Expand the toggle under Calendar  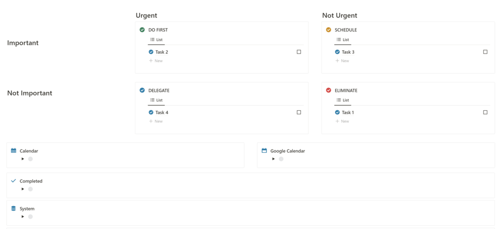tap(23, 159)
